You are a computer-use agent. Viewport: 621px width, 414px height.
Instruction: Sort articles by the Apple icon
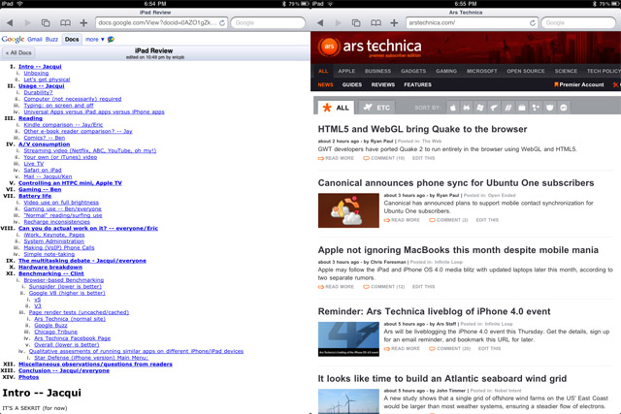[453, 108]
